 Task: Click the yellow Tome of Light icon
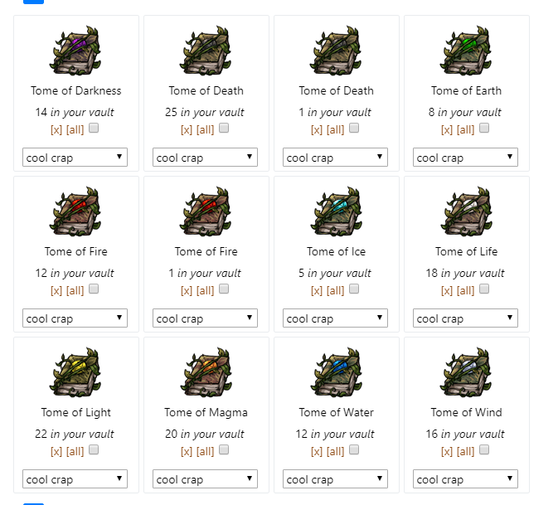point(75,371)
